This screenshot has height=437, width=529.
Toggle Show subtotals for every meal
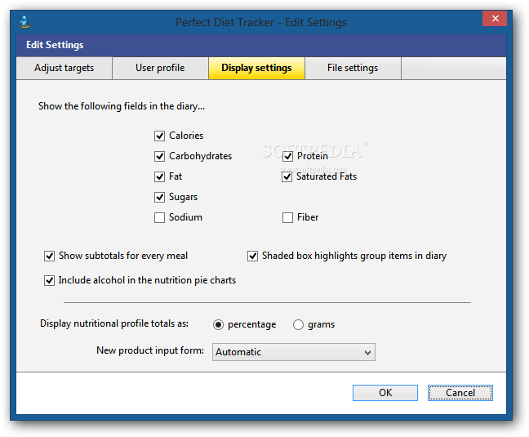point(49,256)
